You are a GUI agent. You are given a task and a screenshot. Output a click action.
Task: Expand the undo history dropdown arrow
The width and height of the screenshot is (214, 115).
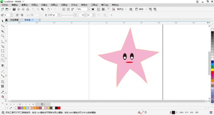pyautogui.click(x=51, y=9)
